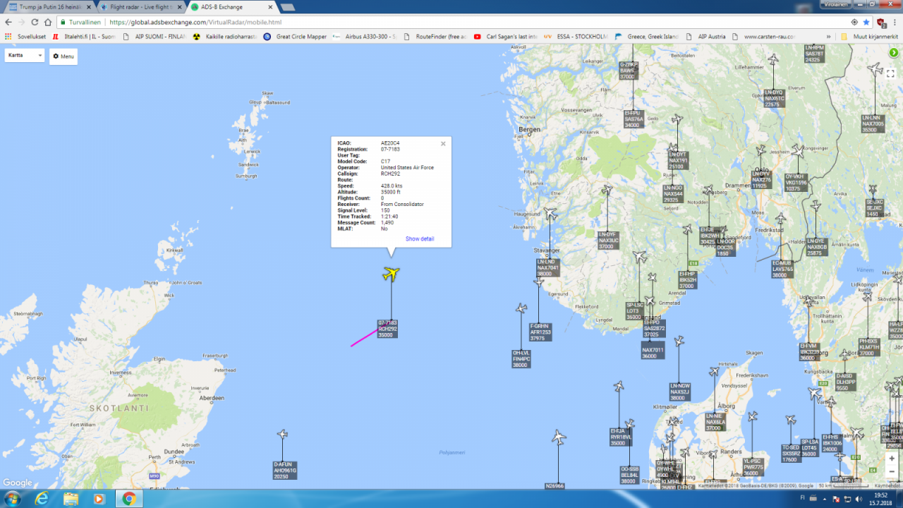This screenshot has height=508, width=903.
Task: Open the Kartta map type dropdown
Action: click(x=25, y=55)
